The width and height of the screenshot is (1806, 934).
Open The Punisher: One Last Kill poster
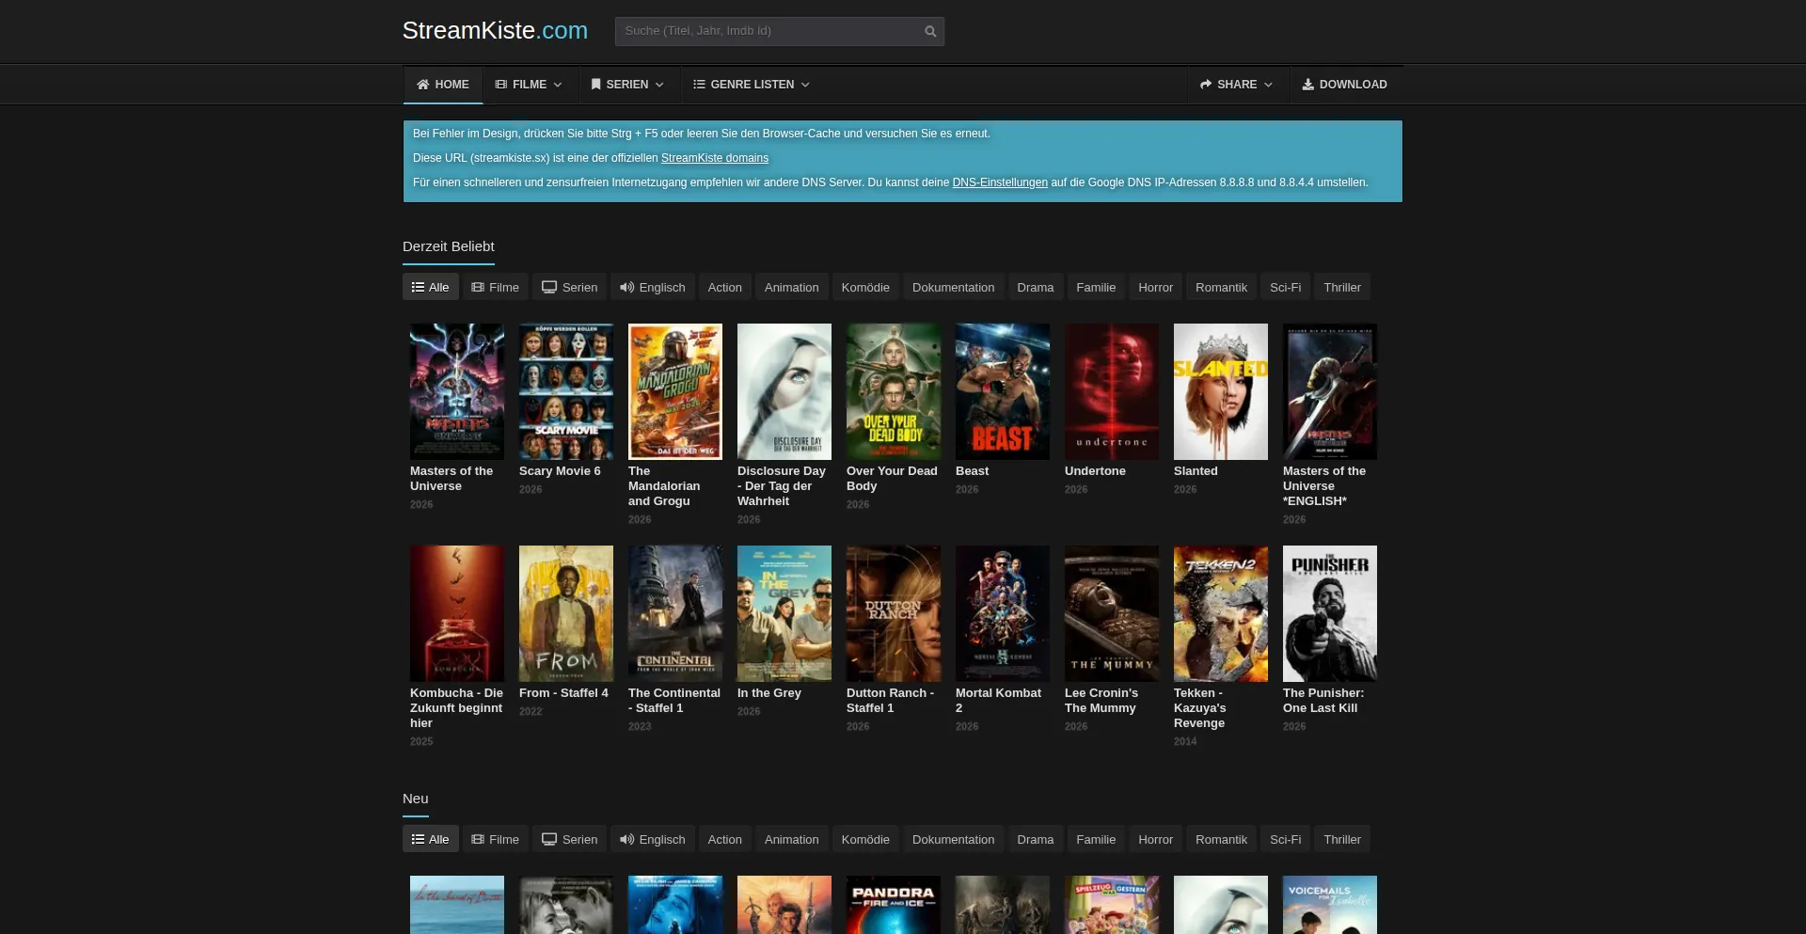(x=1330, y=614)
